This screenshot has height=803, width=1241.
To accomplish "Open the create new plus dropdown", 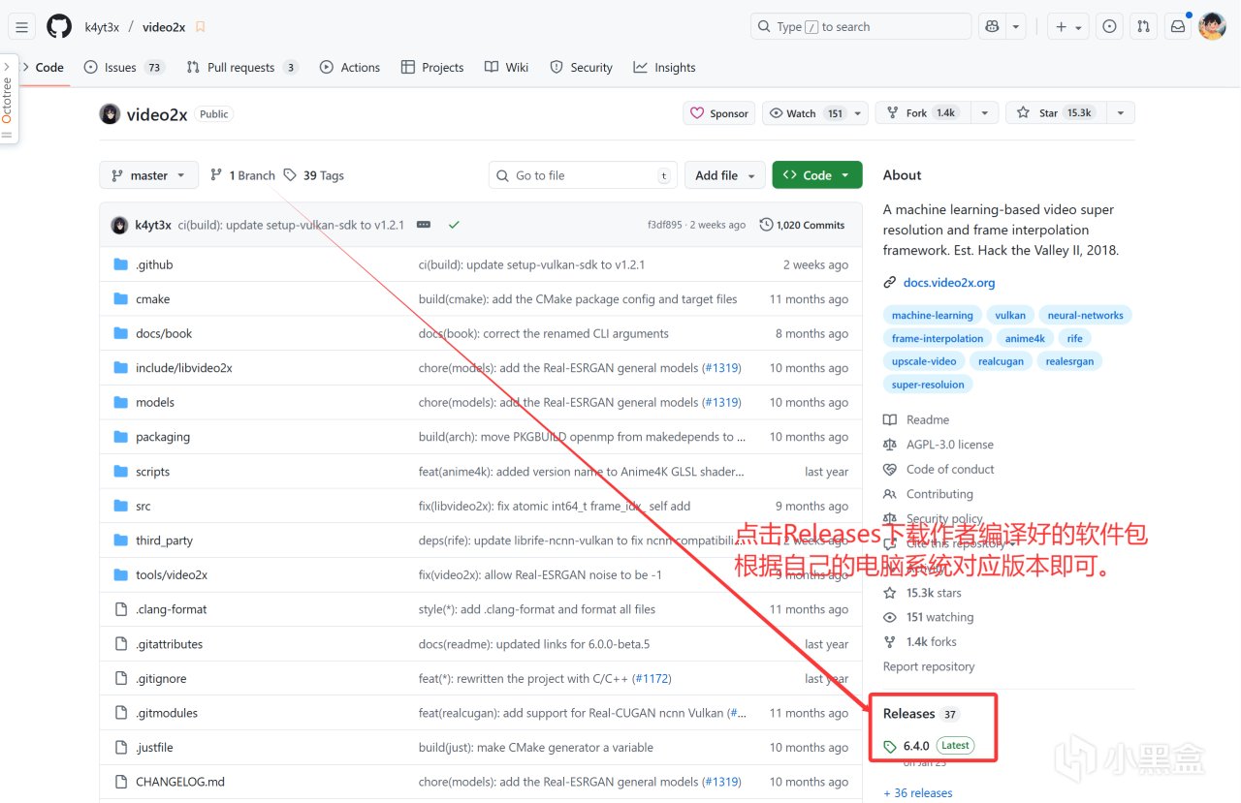I will tap(1067, 27).
